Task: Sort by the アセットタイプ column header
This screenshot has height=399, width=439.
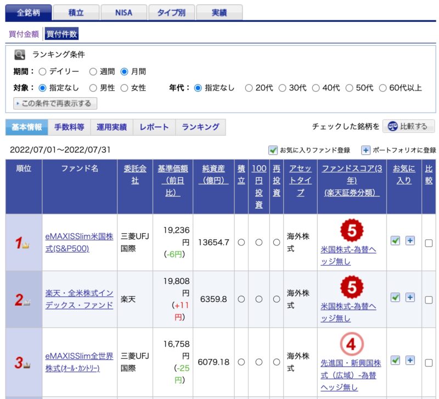Action: tap(300, 181)
